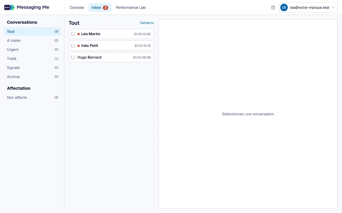Click the Sélectionnez une conversation placeholder text

point(248,114)
